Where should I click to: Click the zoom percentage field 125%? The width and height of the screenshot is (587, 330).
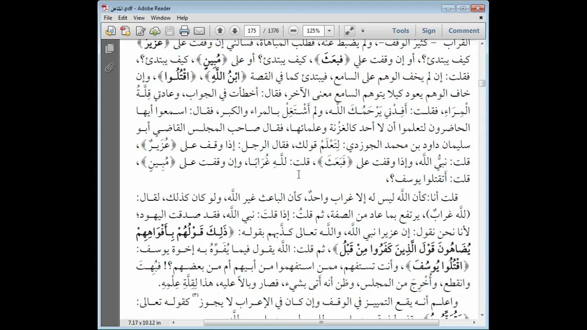pos(314,31)
